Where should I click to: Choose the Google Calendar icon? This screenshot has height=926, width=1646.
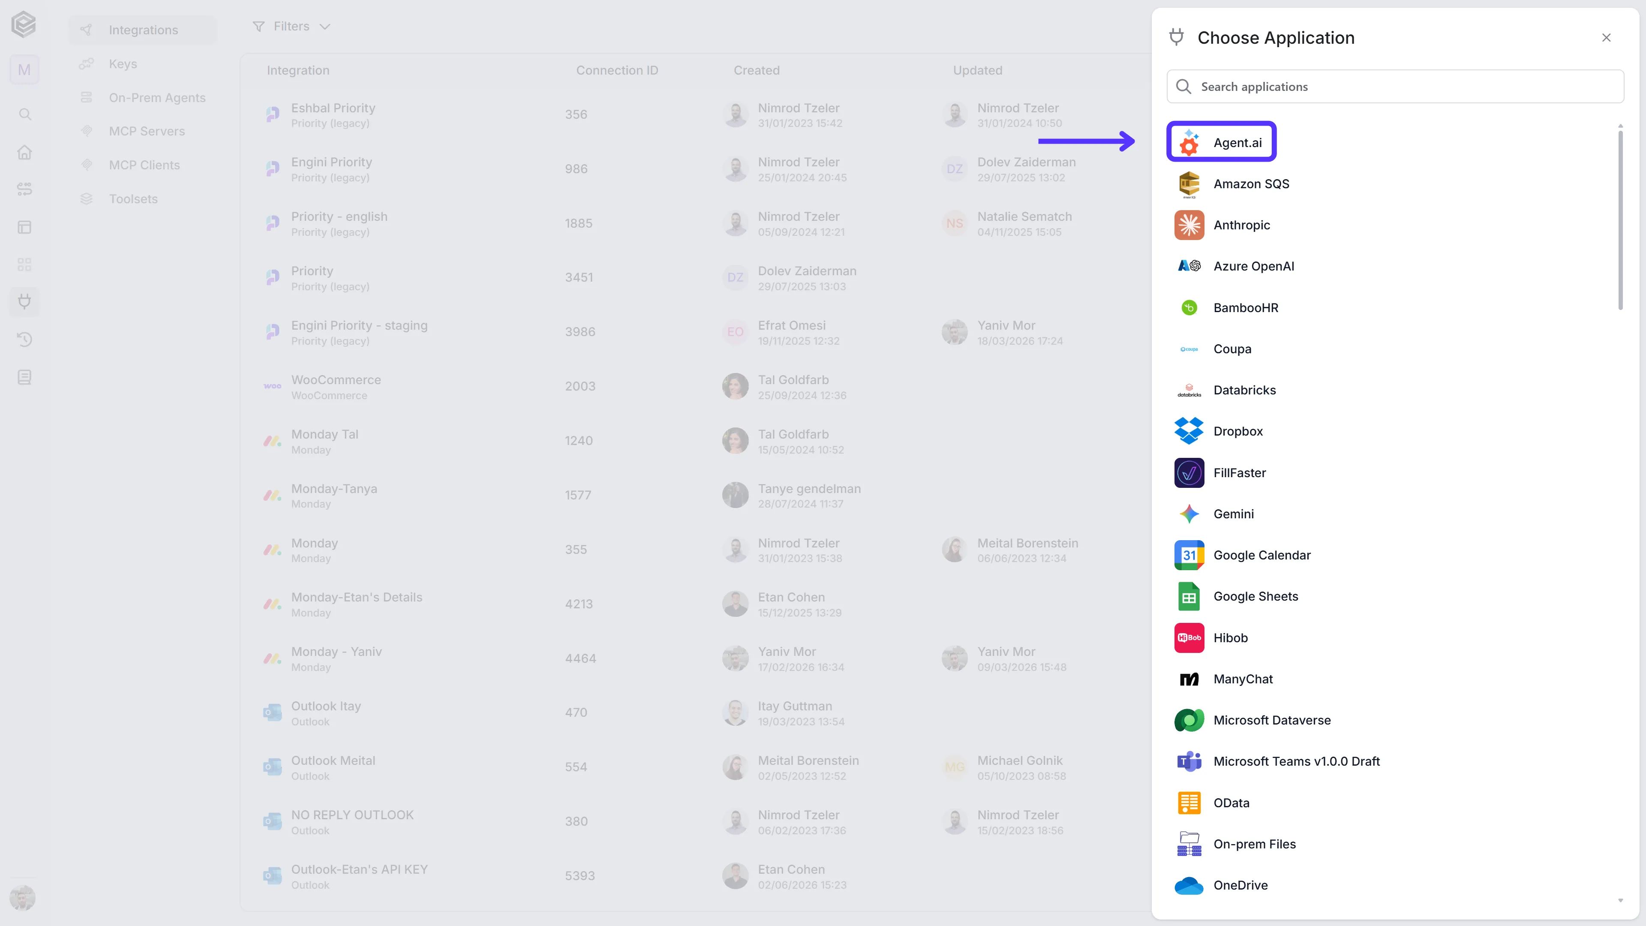coord(1189,555)
